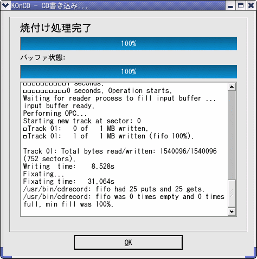257x259 pixels.
Task: Click the log scrollbar up arrow
Action: 232,87
